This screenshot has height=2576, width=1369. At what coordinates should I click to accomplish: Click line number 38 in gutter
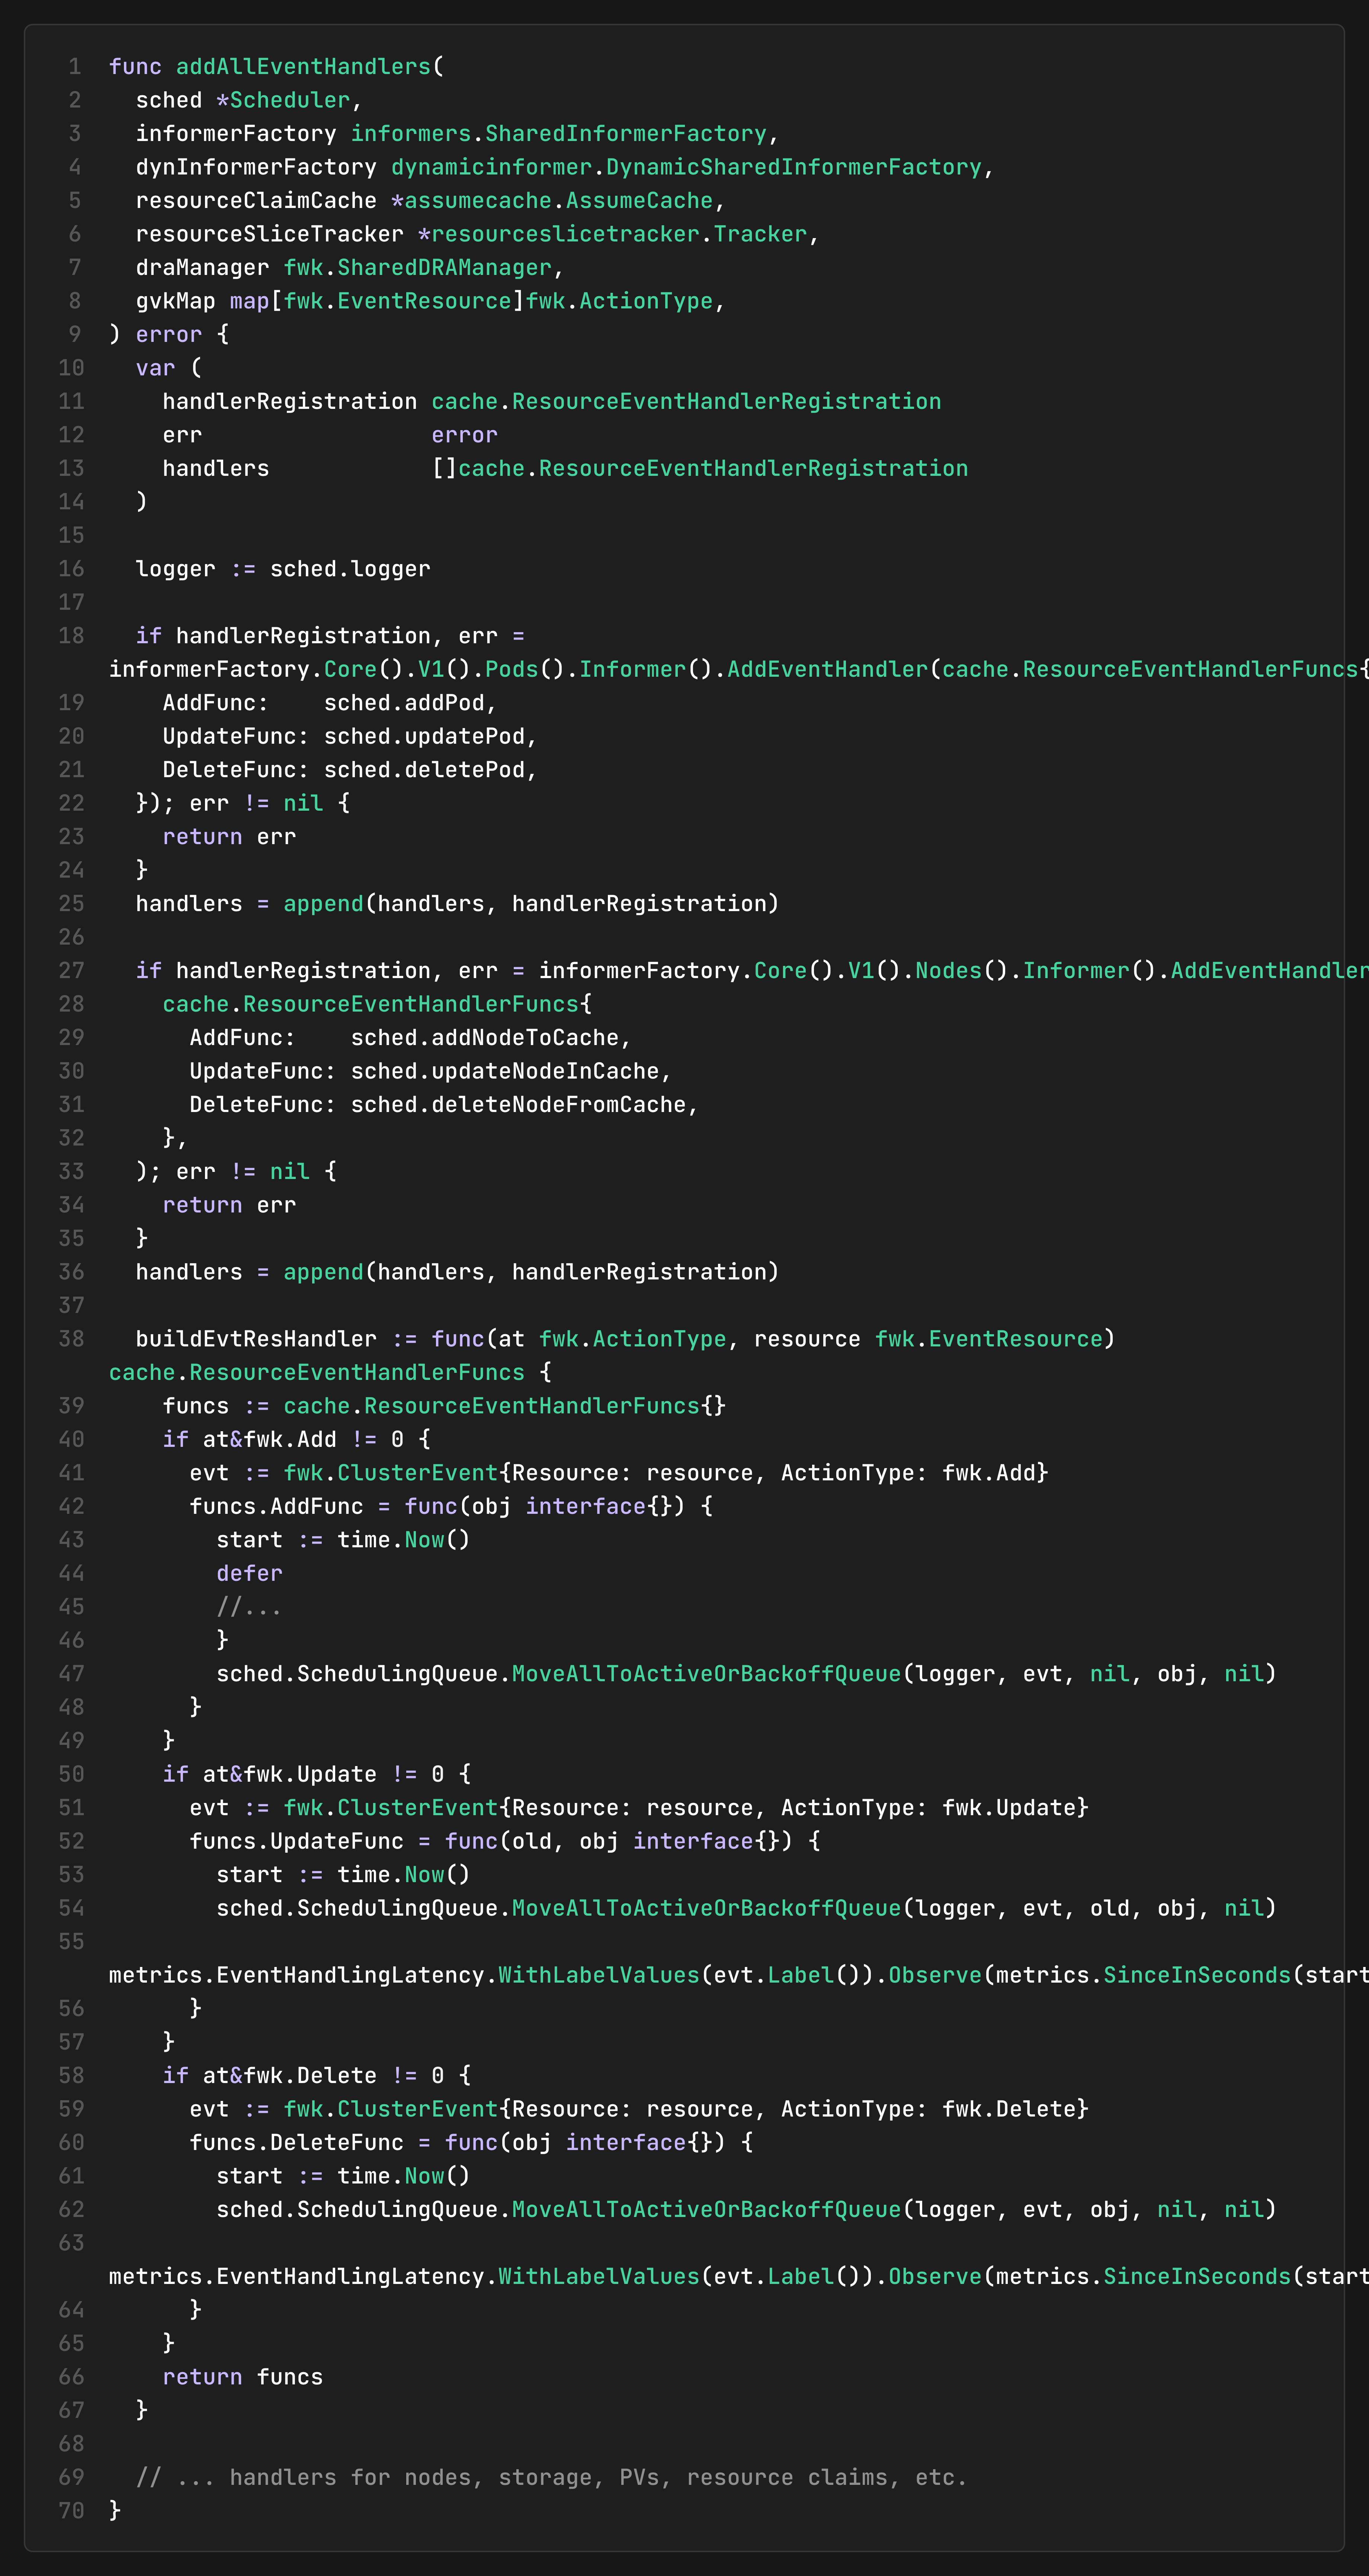[71, 1339]
